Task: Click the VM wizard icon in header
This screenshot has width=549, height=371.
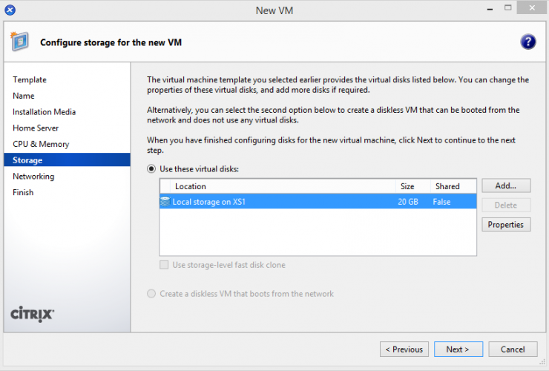Action: (x=21, y=42)
